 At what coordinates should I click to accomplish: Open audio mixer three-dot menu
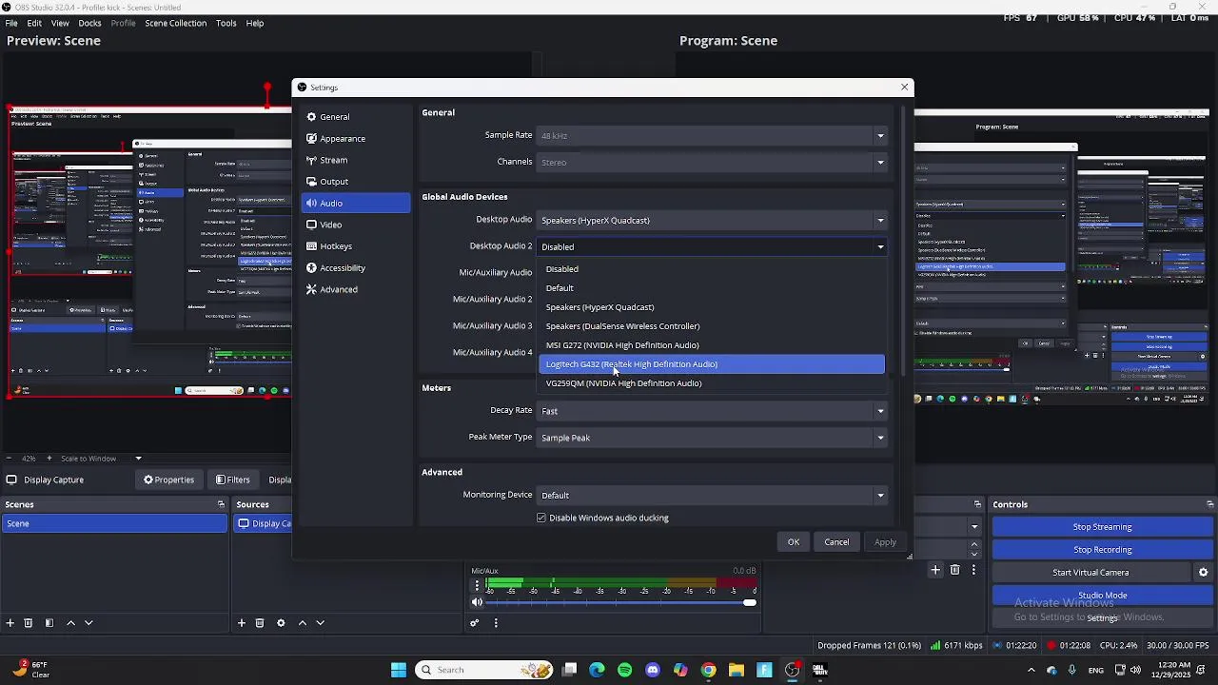[x=496, y=623]
